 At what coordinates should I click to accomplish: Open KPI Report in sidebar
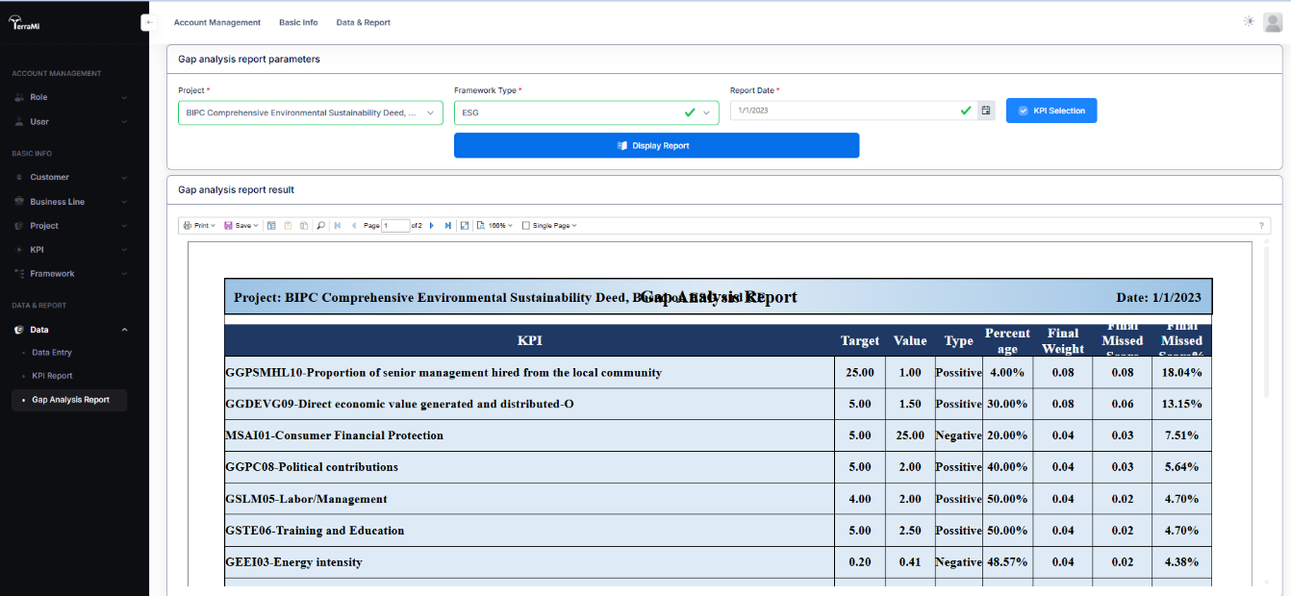coord(52,376)
